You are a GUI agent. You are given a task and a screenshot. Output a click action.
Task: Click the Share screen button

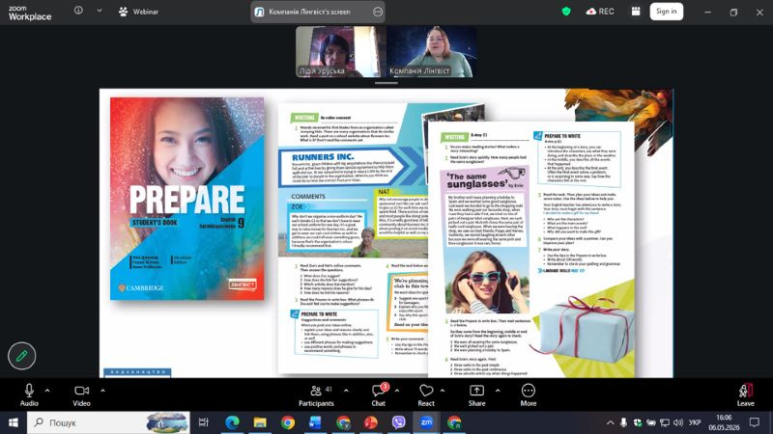click(476, 395)
